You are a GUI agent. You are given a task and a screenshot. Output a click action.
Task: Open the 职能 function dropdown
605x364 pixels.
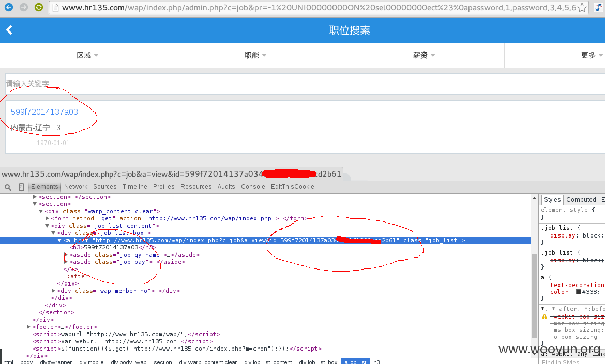[x=255, y=55]
